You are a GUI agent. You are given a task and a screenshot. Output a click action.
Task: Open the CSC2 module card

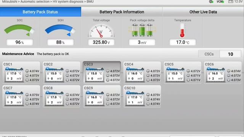[62, 72]
